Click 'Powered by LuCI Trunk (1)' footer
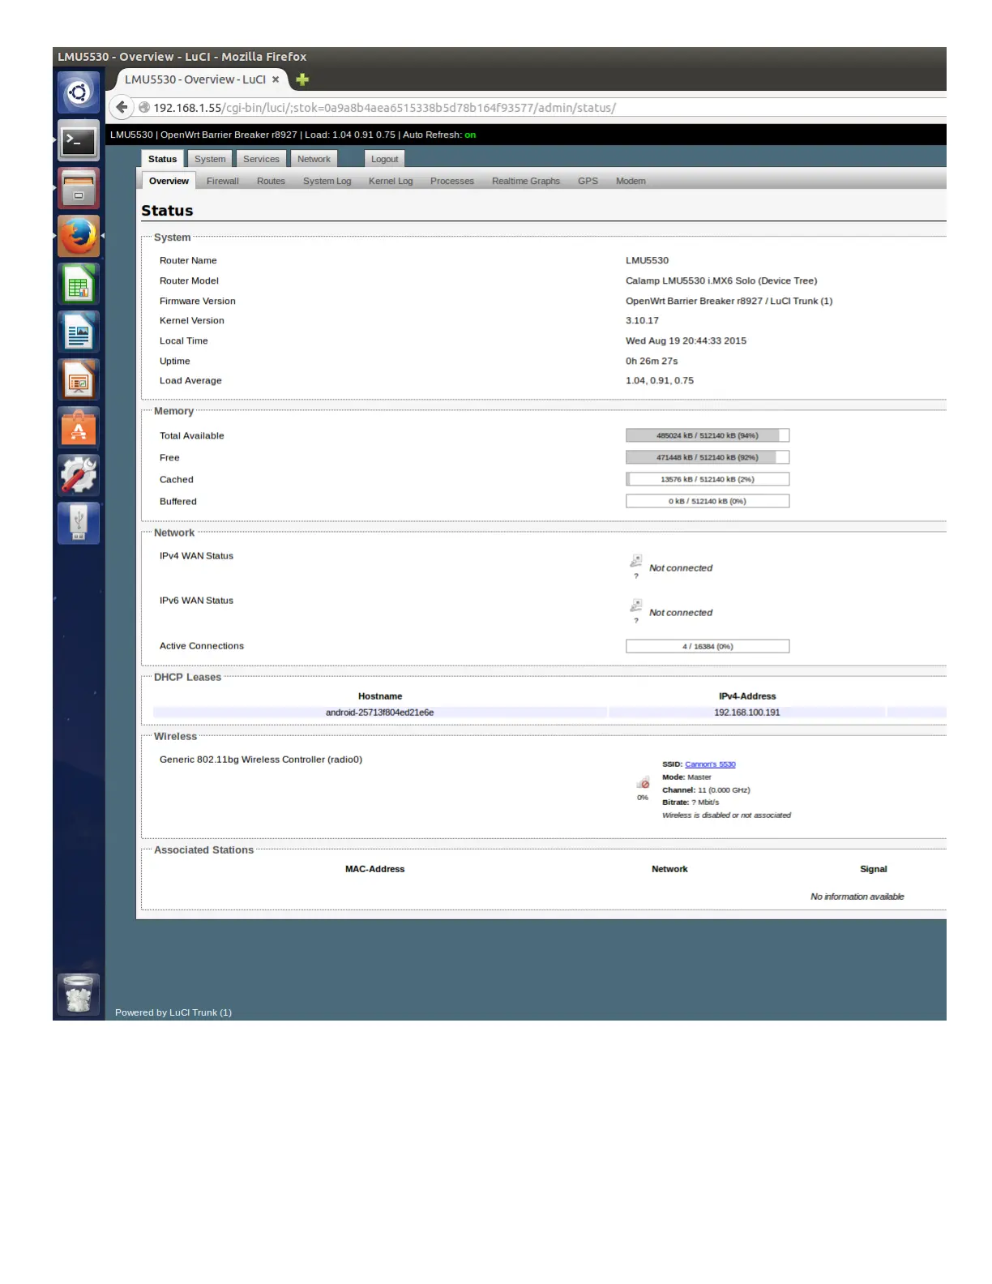Image resolution: width=992 pixels, height=1284 pixels. pyautogui.click(x=173, y=1012)
